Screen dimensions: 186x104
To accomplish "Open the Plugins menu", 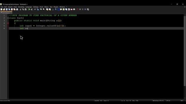I will tap(56, 7).
